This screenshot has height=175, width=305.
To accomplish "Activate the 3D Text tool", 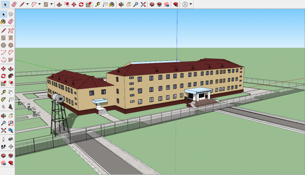I will 11,107.
